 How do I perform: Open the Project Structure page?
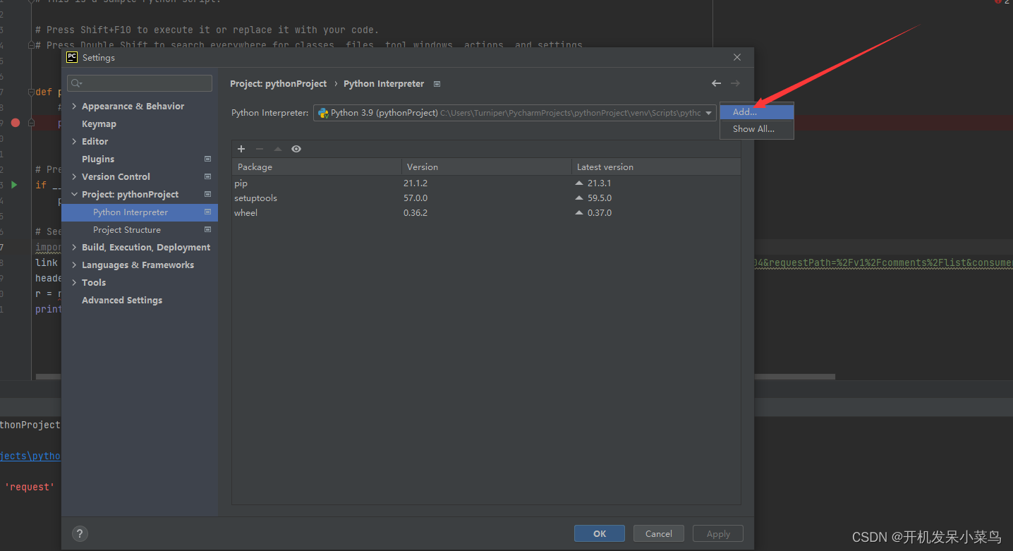point(127,229)
